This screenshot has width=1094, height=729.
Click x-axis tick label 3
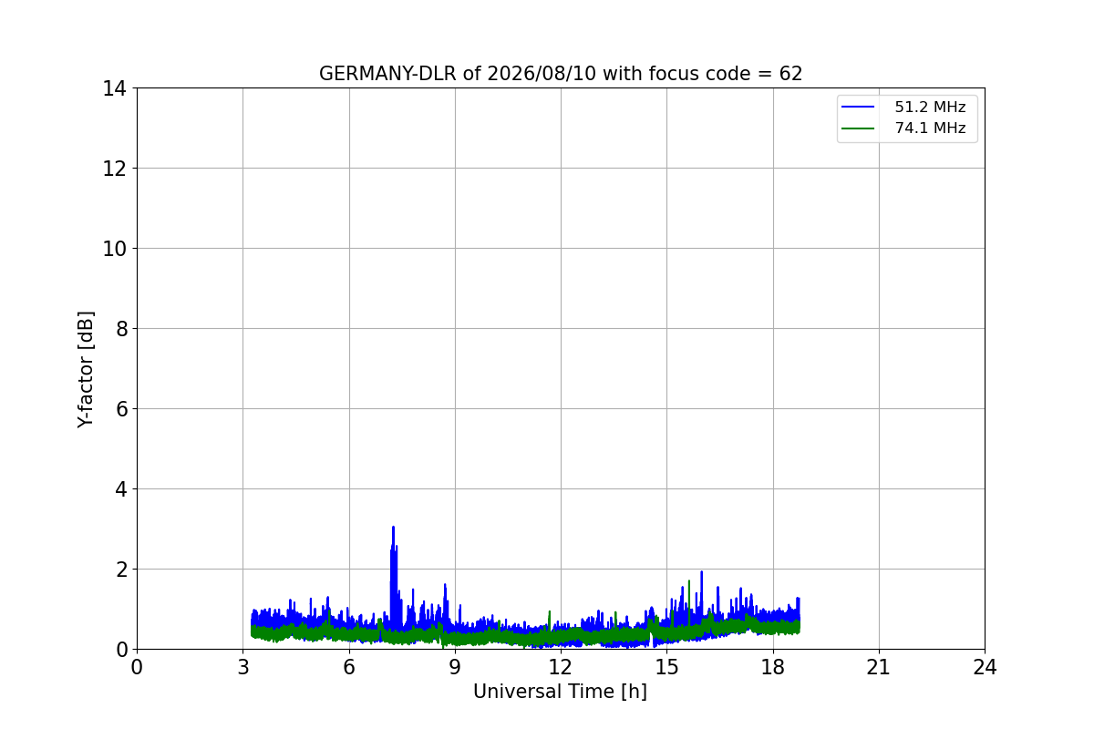[243, 667]
